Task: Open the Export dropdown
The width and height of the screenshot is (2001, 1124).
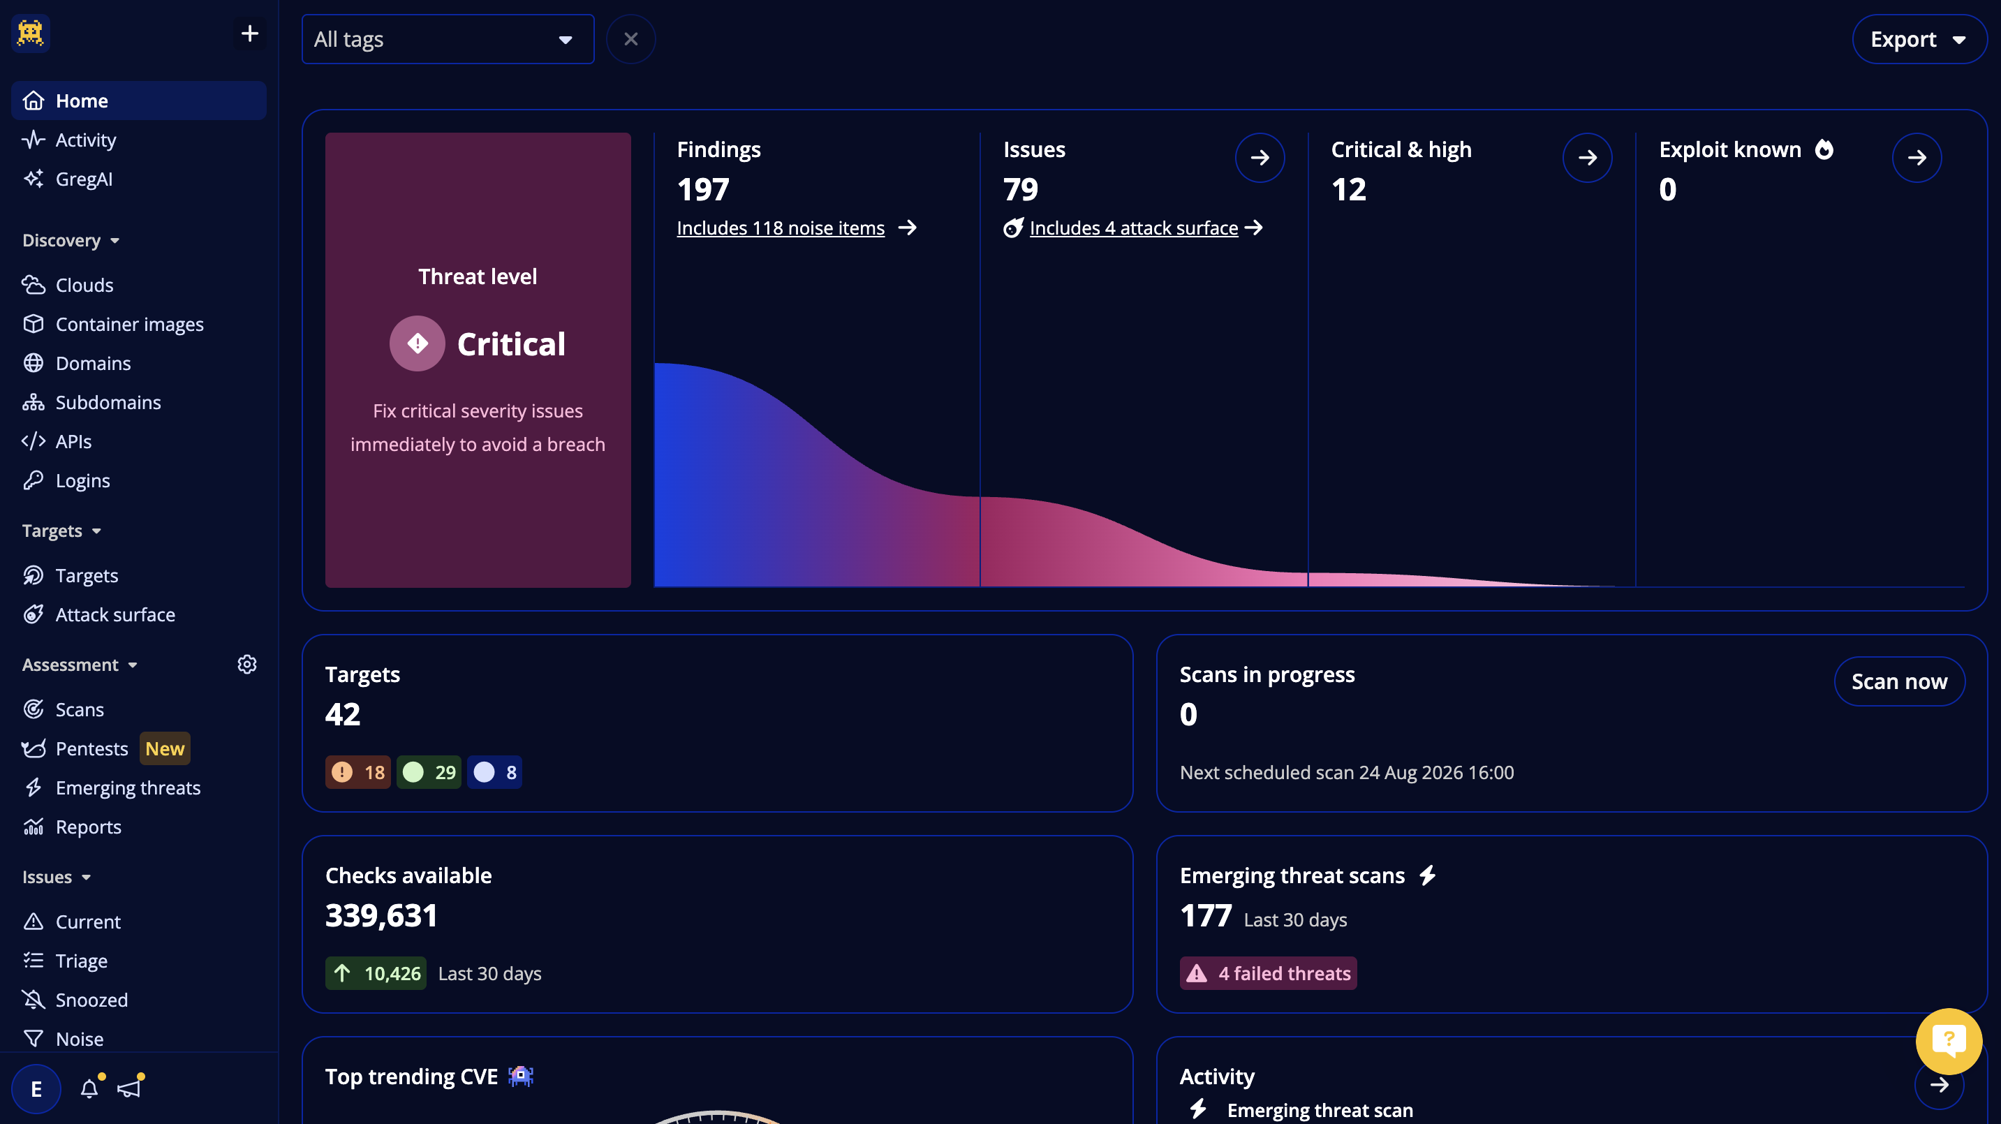Action: point(1919,39)
